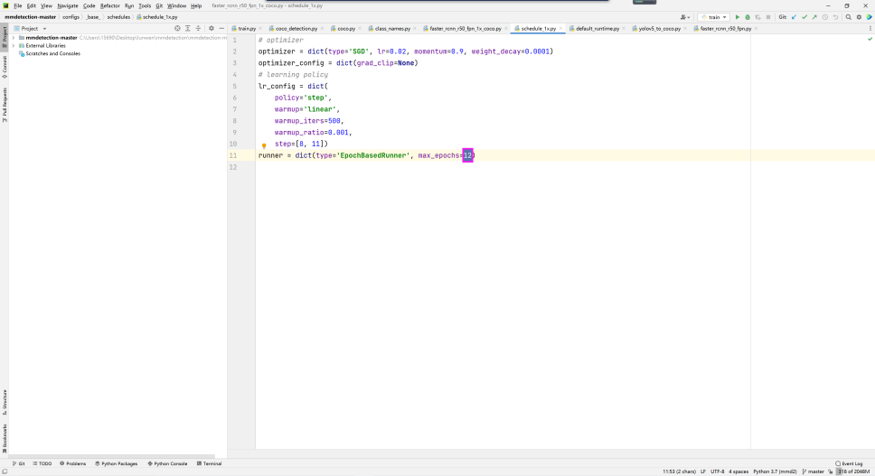Expand all in Project panel
The image size is (875, 476).
pyautogui.click(x=187, y=28)
